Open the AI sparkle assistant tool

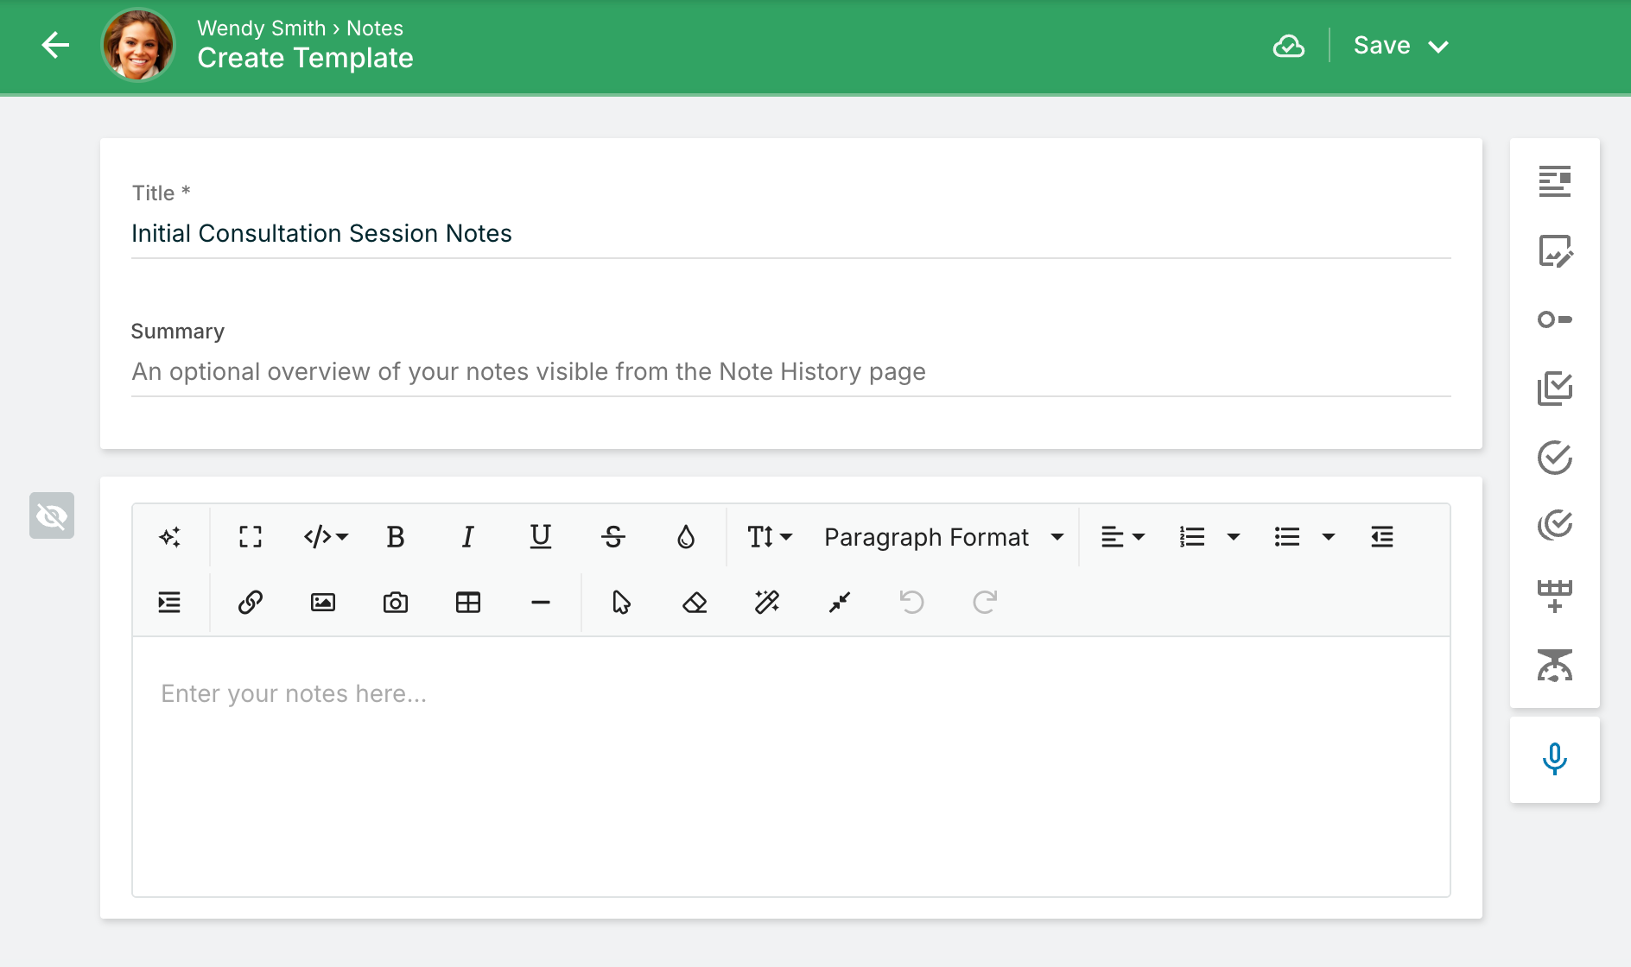tap(170, 537)
